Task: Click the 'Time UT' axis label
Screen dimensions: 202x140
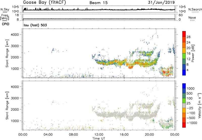Action: (x=99, y=138)
